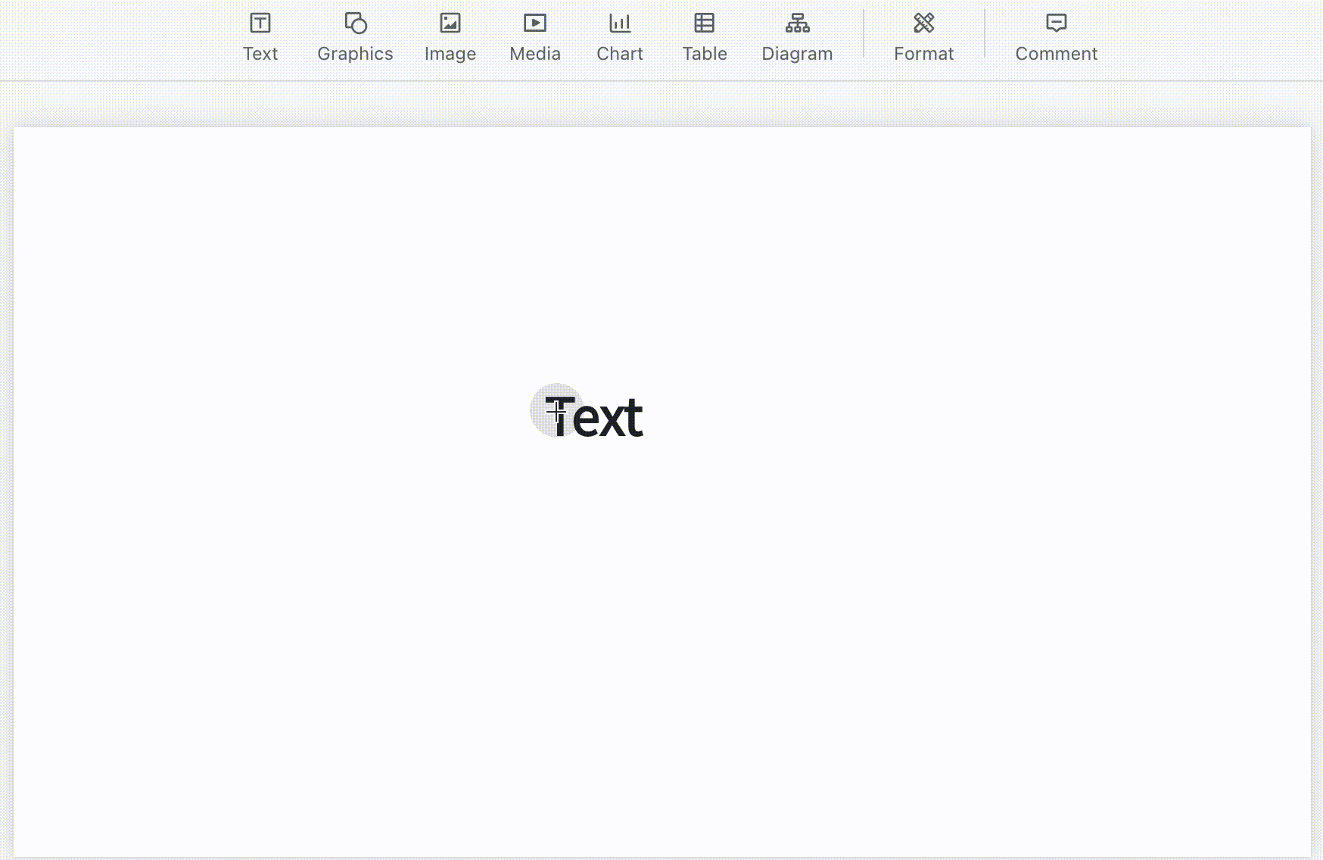Open the Format panel via its label

923,53
